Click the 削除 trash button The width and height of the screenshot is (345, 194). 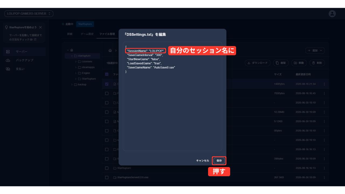(x=317, y=63)
